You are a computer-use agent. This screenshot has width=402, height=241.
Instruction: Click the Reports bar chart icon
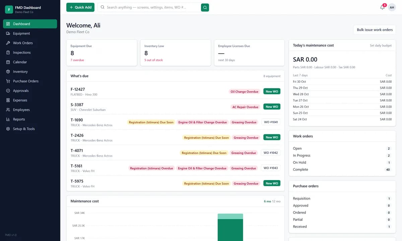8,119
